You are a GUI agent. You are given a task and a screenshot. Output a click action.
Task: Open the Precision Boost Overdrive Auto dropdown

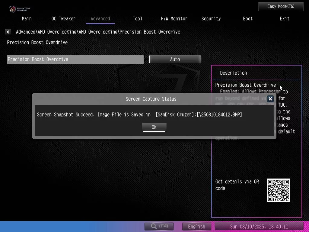[x=175, y=60]
